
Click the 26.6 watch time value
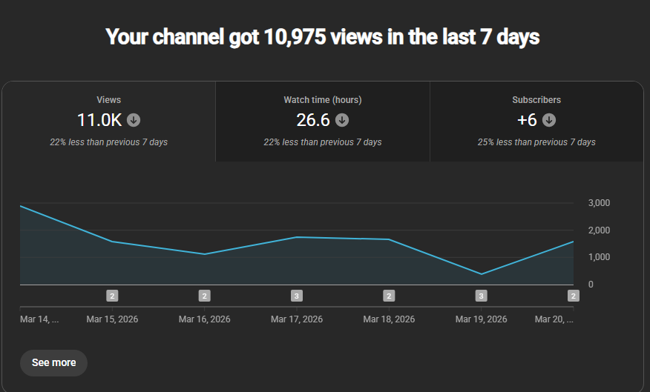pyautogui.click(x=313, y=120)
